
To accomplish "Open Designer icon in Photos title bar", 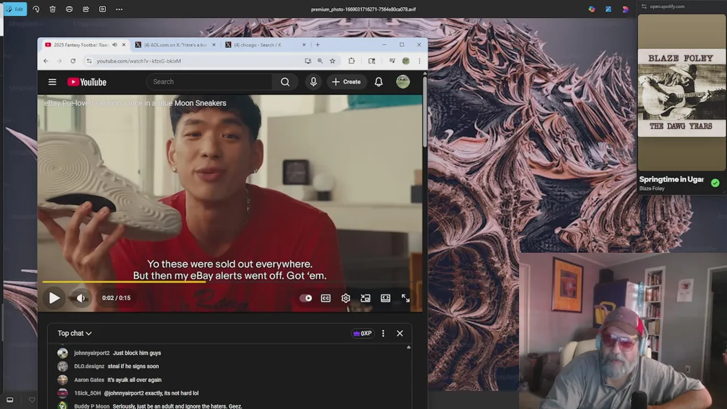I will 608,9.
